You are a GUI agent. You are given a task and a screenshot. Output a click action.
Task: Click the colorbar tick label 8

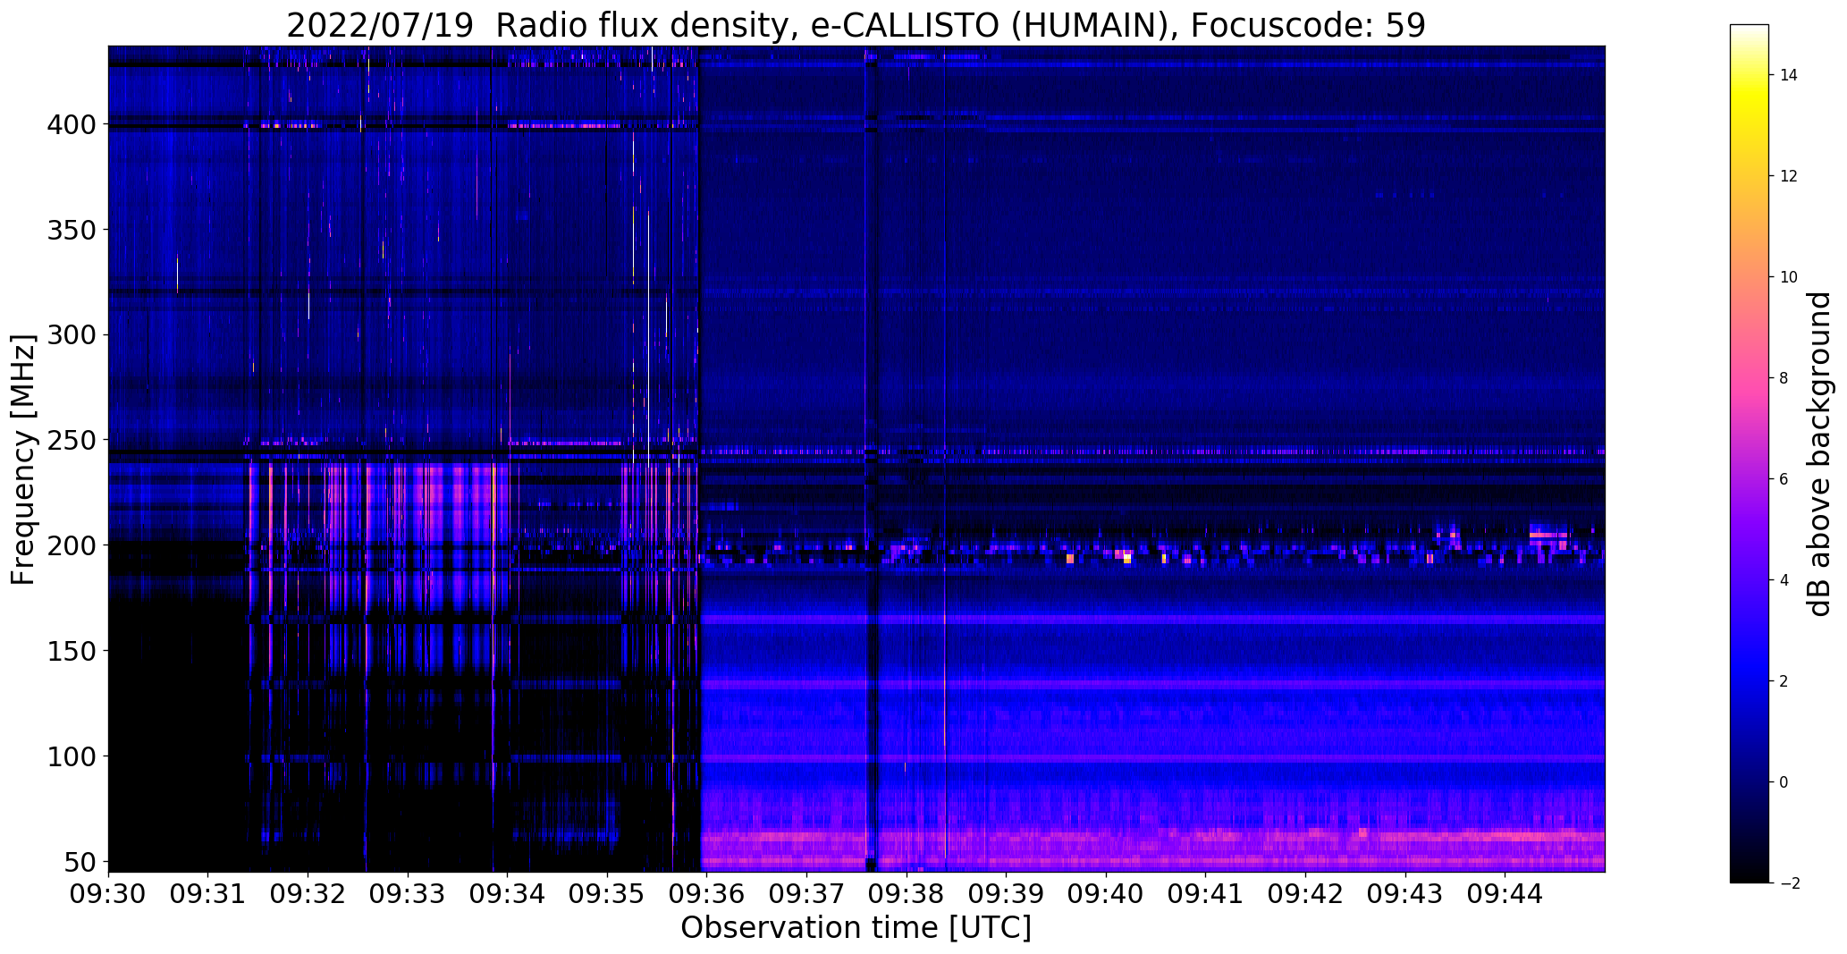[1784, 378]
